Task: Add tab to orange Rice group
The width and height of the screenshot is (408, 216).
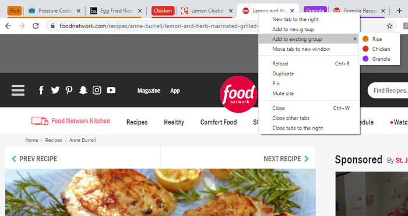Action: click(379, 39)
